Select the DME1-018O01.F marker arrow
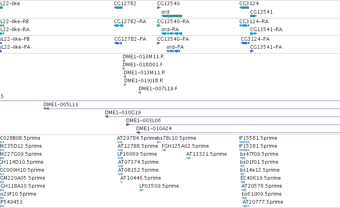The width and height of the screenshot is (340, 208). 123,69
